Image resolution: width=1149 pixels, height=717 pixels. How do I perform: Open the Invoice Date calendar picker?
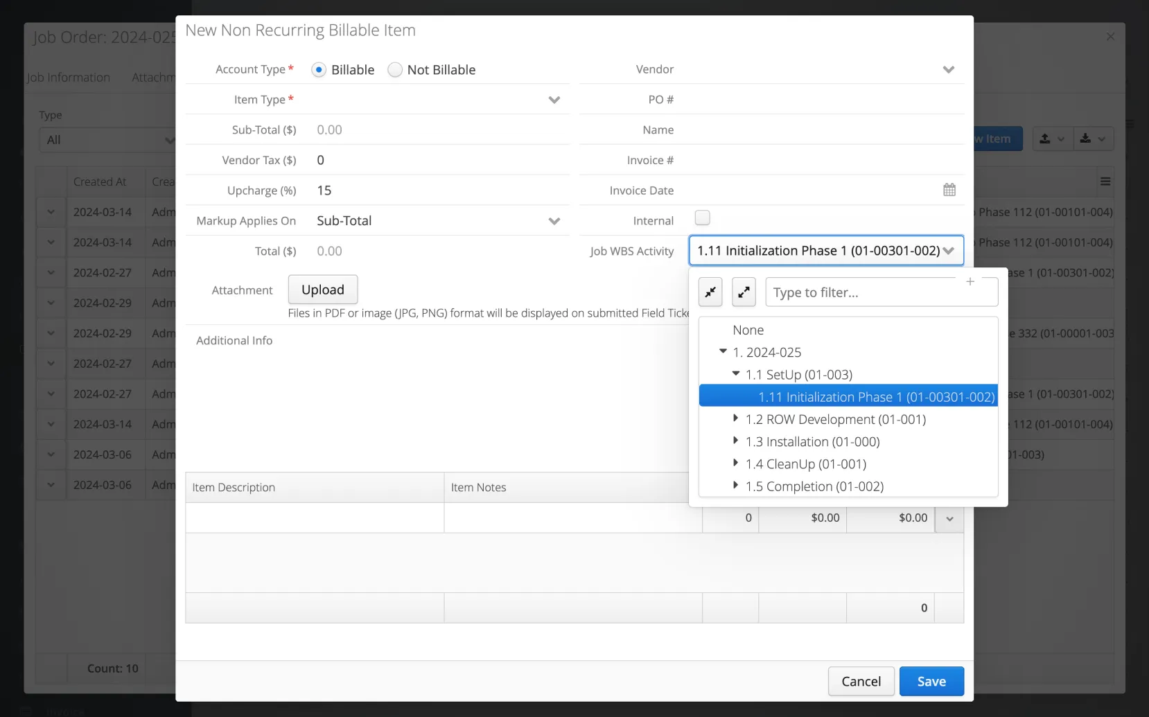pyautogui.click(x=949, y=190)
